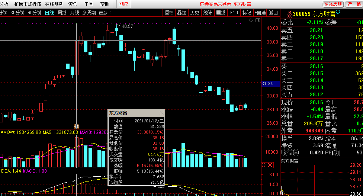This screenshot has width=363, height=196.
Task: Click the MACD: 1.60 indicator label
Action: (35, 171)
